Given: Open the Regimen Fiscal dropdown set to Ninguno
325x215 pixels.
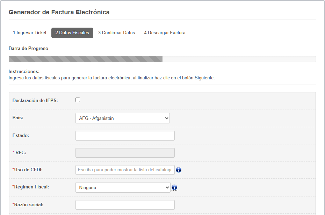Looking at the screenshot, I should pyautogui.click(x=123, y=187).
